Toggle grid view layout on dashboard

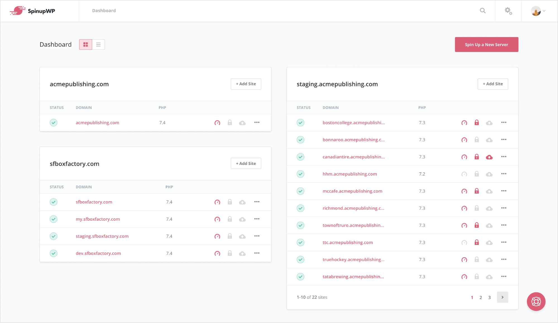pos(86,44)
